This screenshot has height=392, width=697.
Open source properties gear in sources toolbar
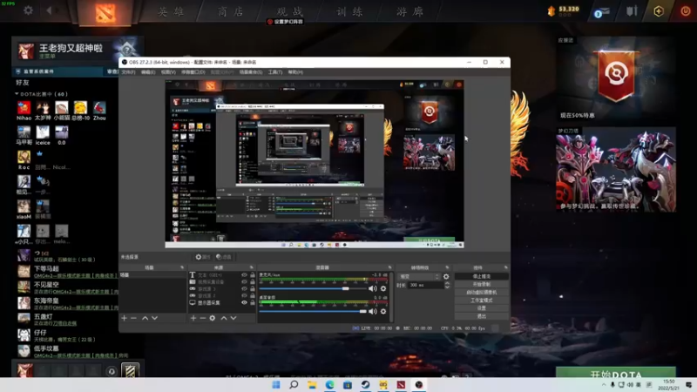tap(213, 318)
